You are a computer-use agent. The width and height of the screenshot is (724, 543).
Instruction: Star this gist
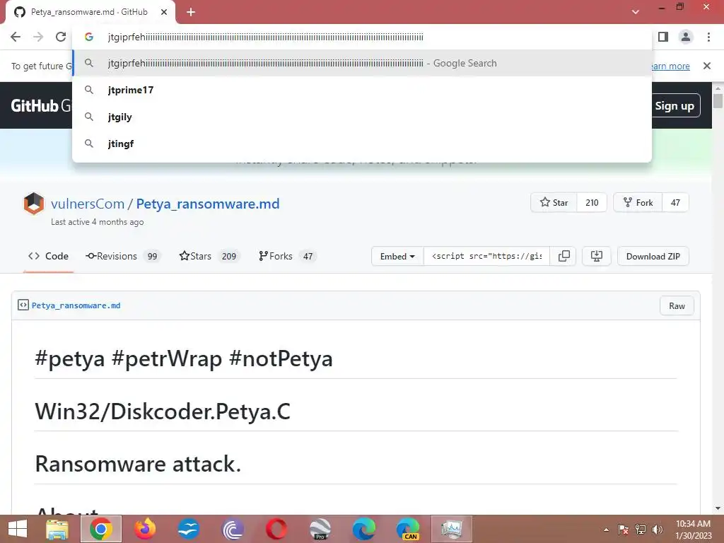click(554, 202)
